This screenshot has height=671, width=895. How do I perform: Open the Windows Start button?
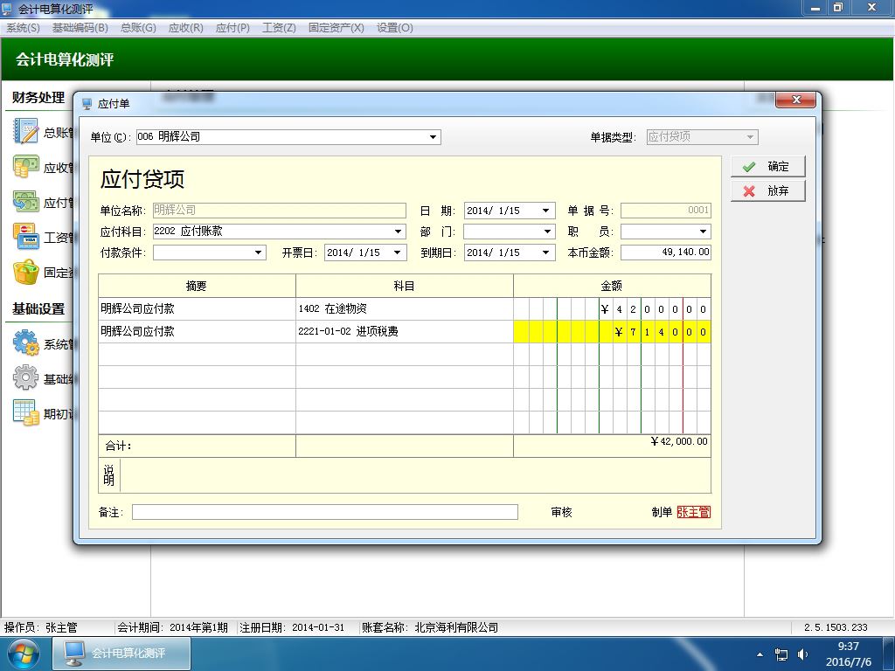coord(23,654)
